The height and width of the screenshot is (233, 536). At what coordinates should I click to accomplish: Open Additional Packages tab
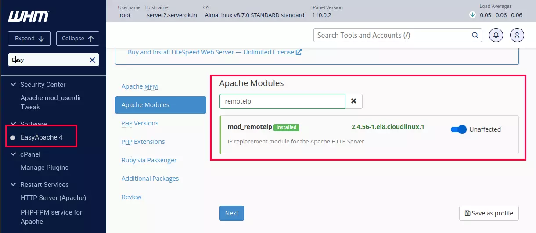pyautogui.click(x=150, y=179)
